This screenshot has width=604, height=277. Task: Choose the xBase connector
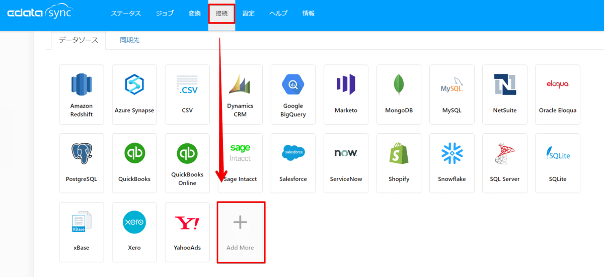tap(82, 232)
